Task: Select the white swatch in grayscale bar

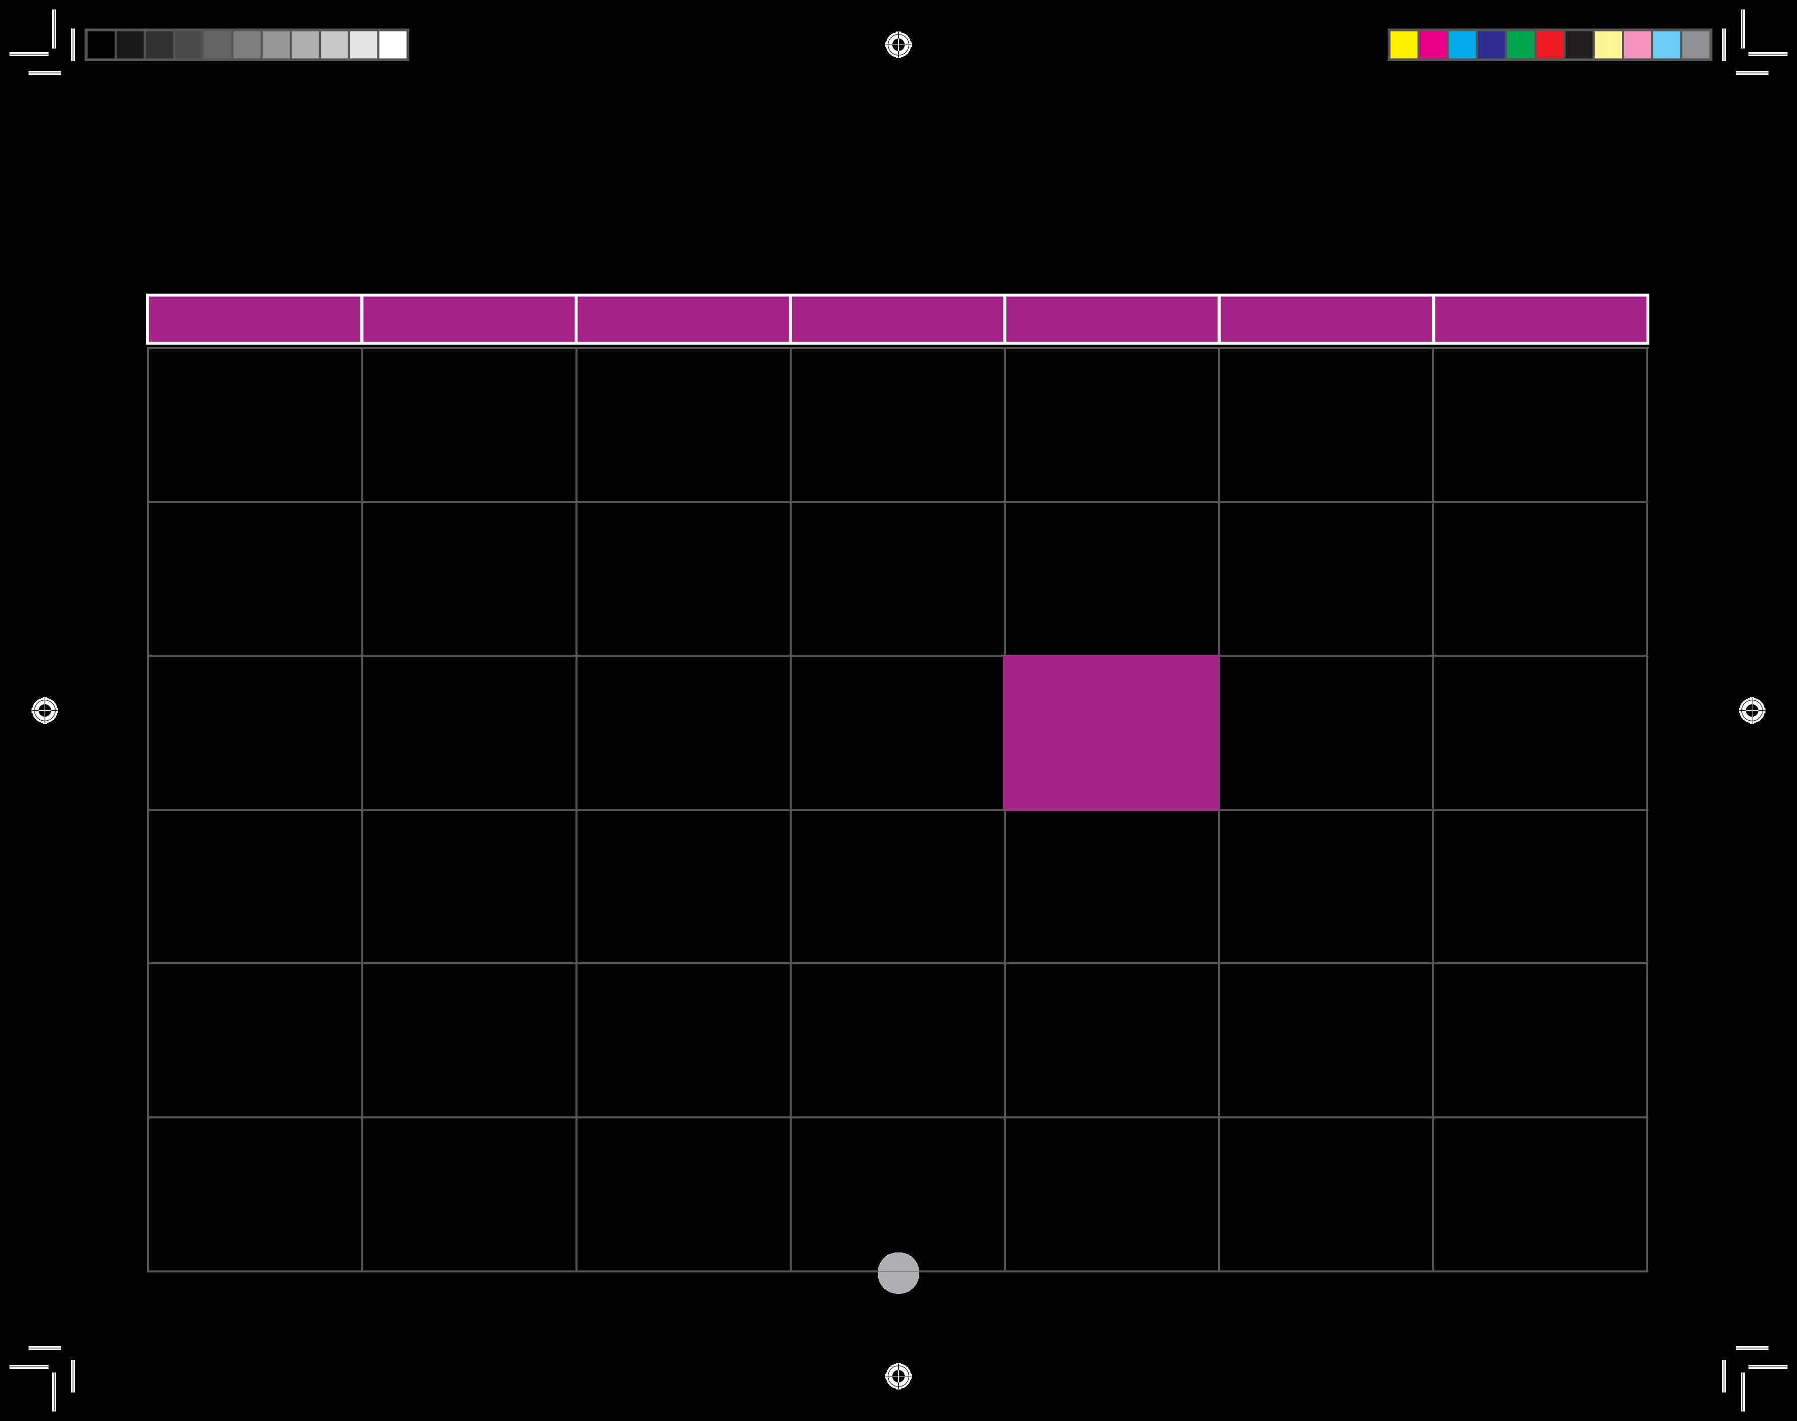Action: (x=393, y=45)
